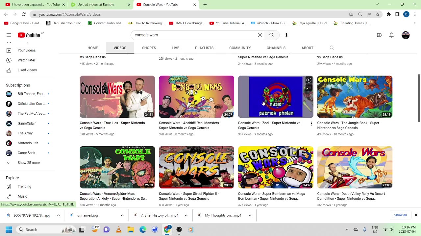Search within channel magnifier icon

point(332,48)
